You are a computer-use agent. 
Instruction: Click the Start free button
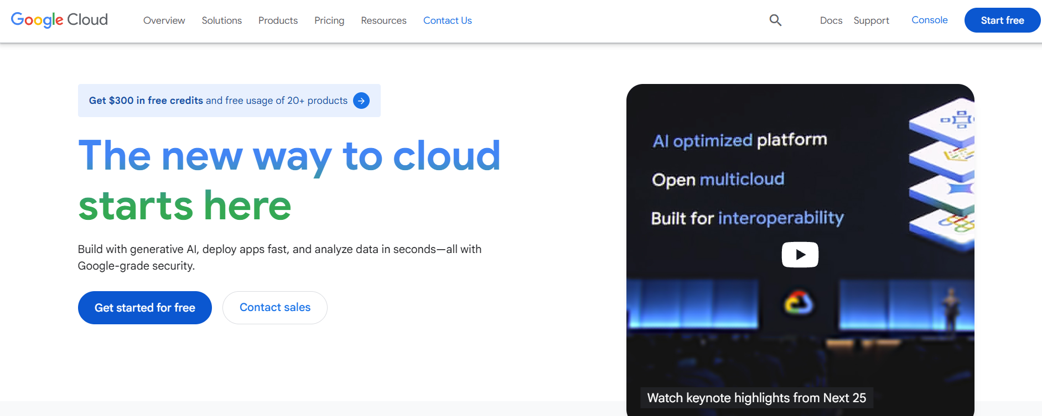click(x=1002, y=20)
